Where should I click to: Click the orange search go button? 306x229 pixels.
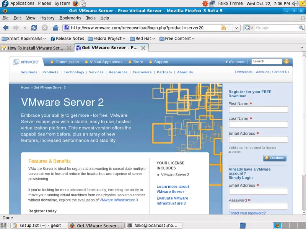(286, 61)
